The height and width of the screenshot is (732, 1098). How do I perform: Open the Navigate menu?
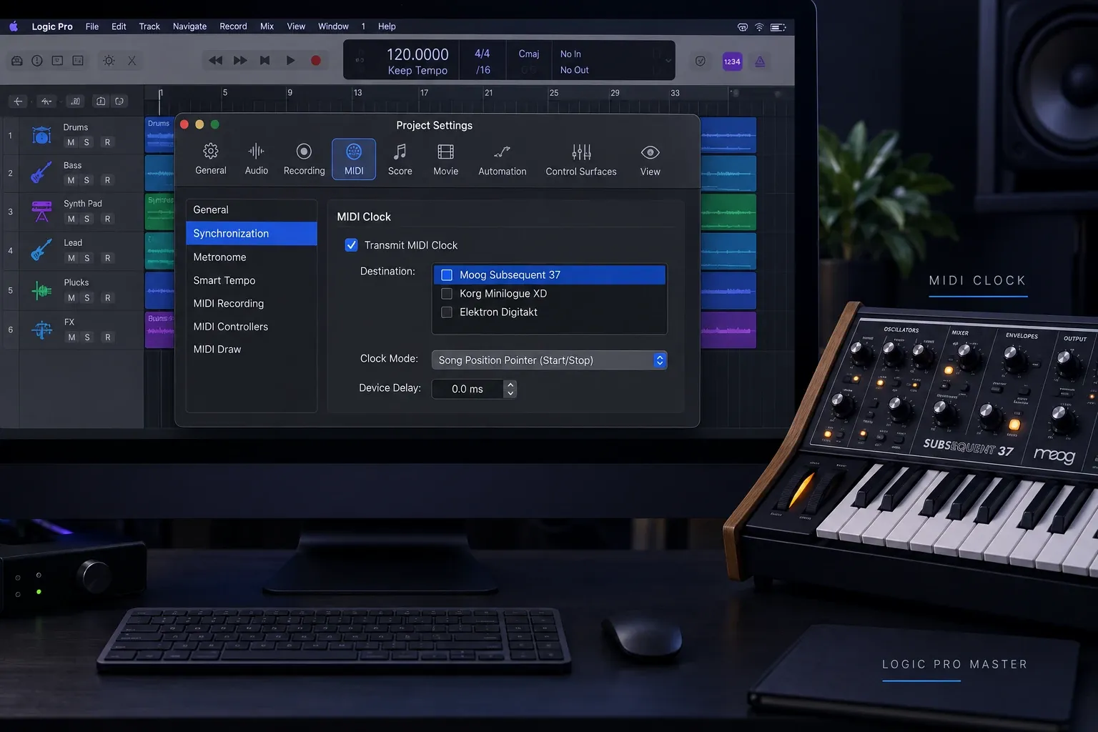tap(189, 26)
